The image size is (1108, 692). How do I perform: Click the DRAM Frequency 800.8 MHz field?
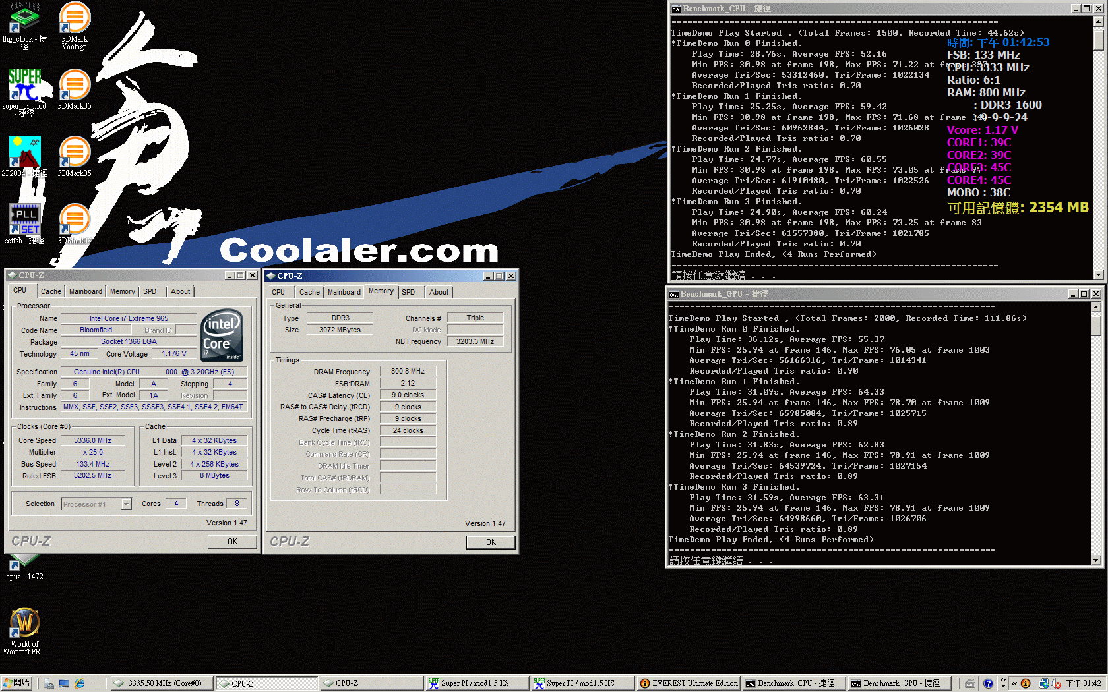click(x=408, y=372)
